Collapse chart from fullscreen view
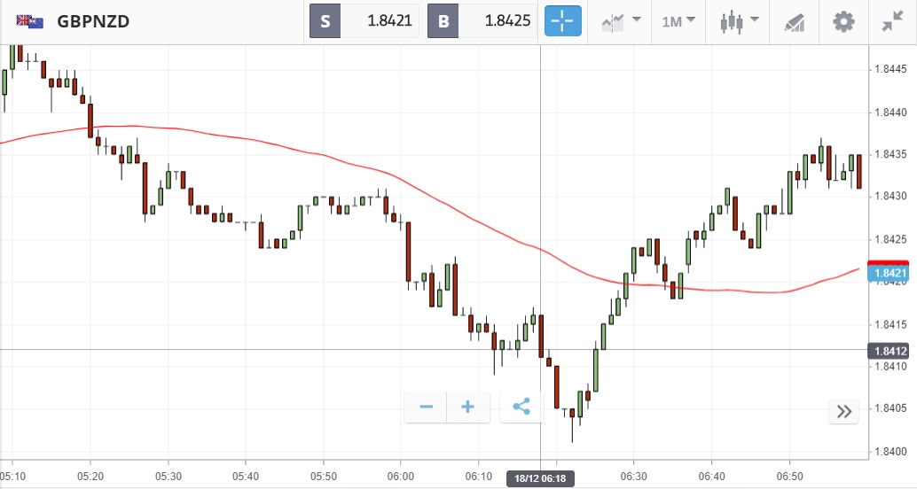Viewport: 917px width, 489px height. tap(892, 21)
